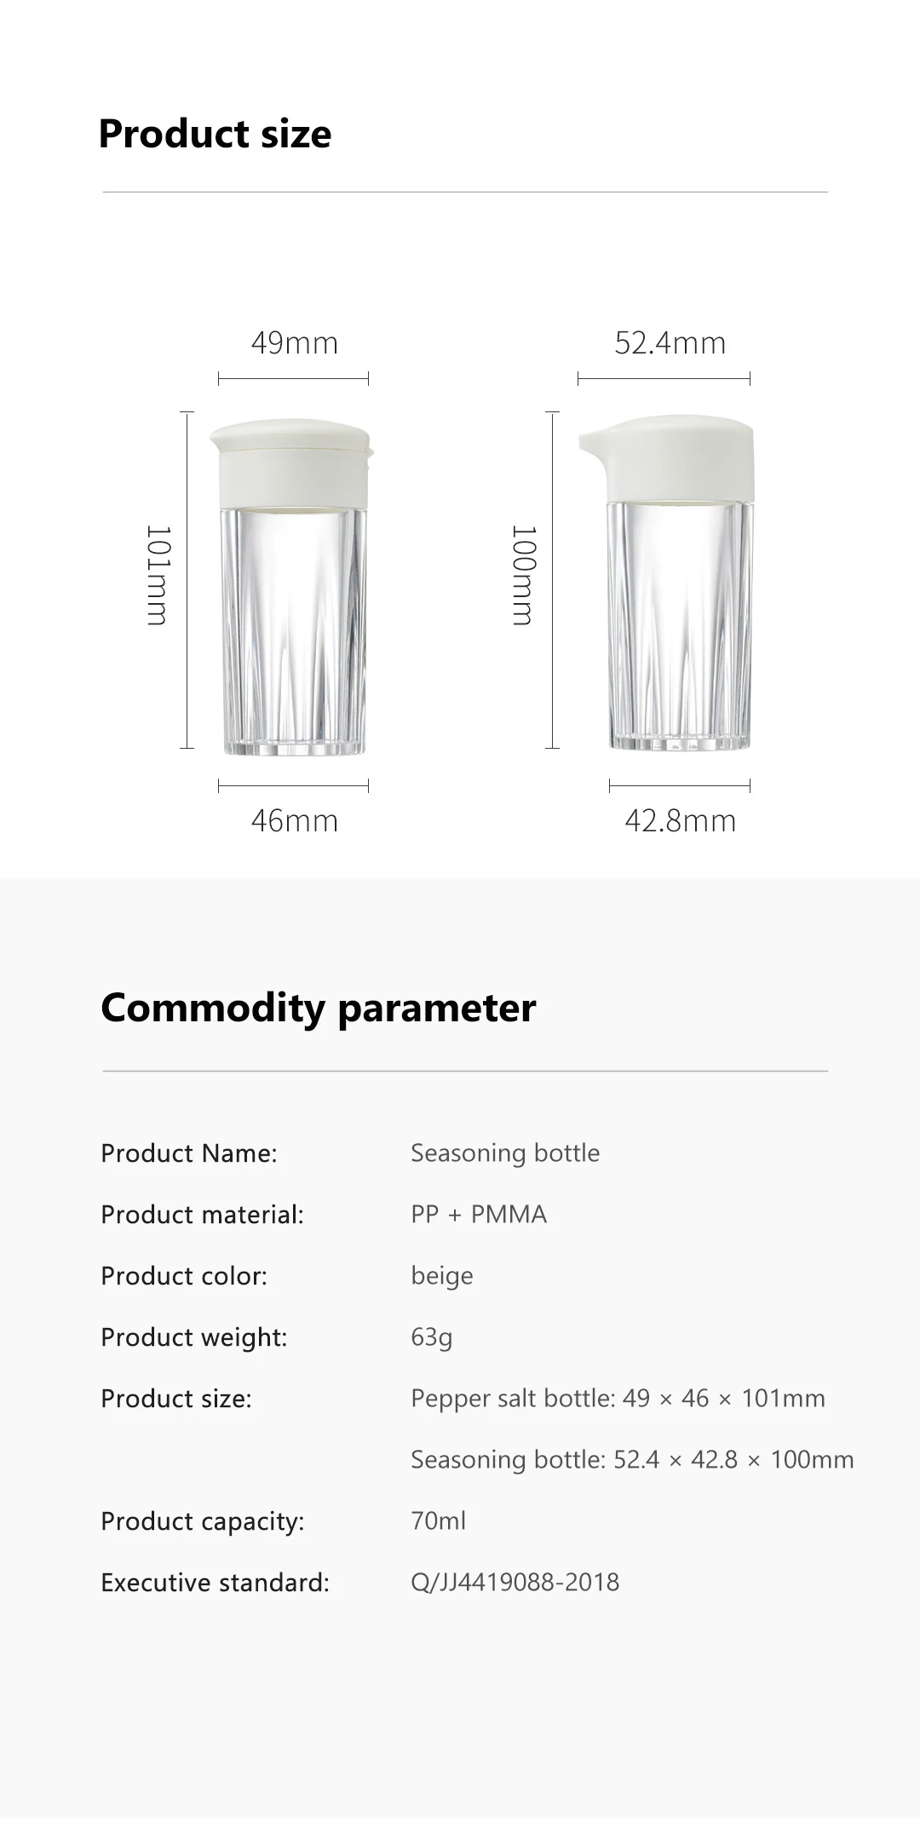Click the vertical 100mm height label

[523, 576]
